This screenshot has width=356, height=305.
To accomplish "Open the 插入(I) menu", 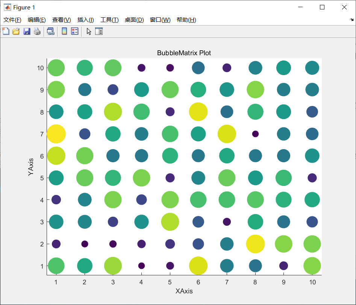I will coord(86,20).
